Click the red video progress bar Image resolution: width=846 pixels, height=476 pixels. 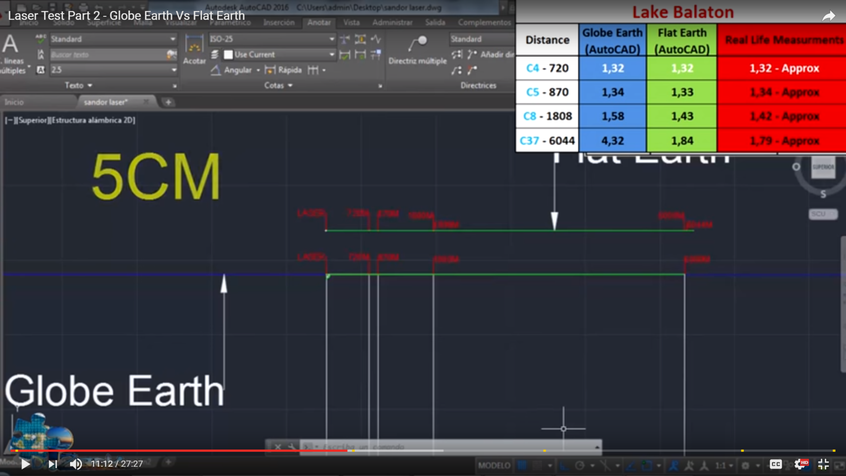coord(180,451)
